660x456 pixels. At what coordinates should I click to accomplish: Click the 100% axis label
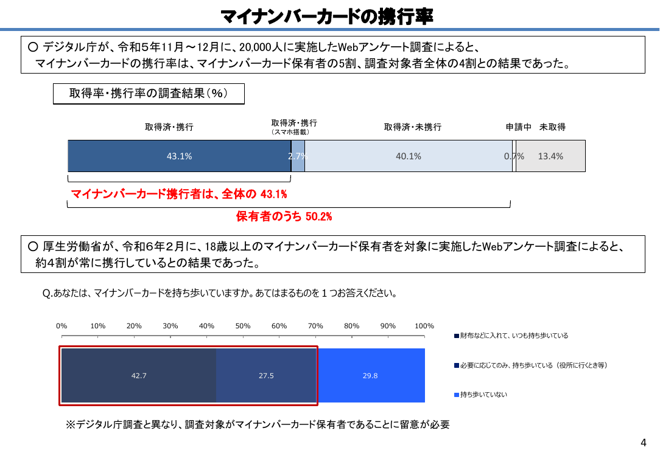[x=424, y=326]
